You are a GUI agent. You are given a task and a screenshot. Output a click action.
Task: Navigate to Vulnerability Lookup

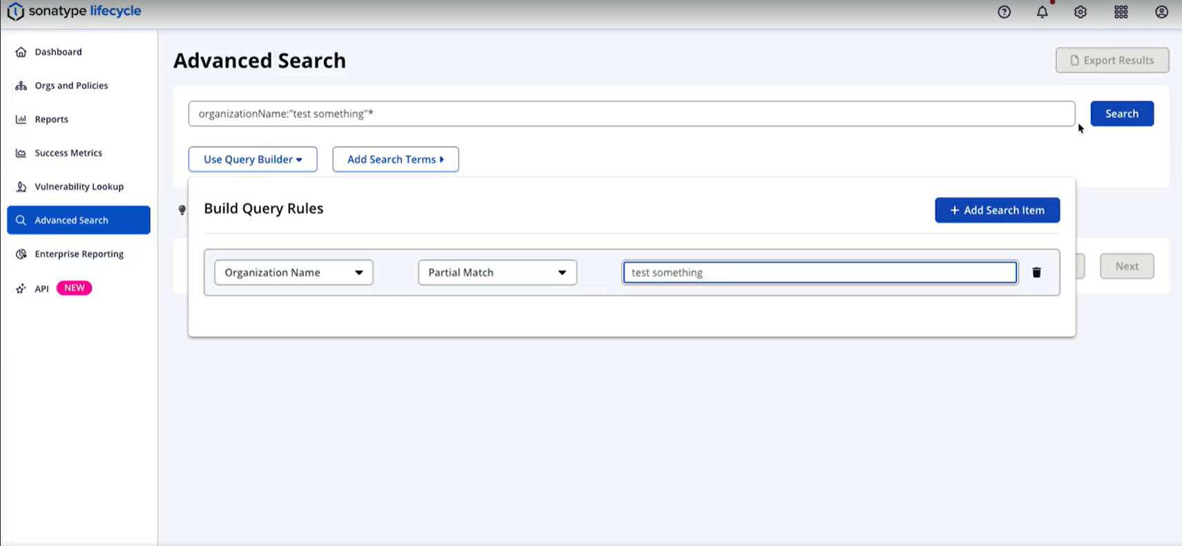click(79, 187)
